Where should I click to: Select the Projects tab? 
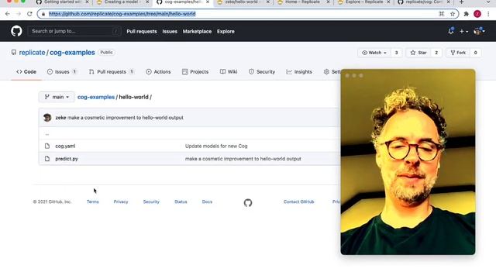point(195,72)
